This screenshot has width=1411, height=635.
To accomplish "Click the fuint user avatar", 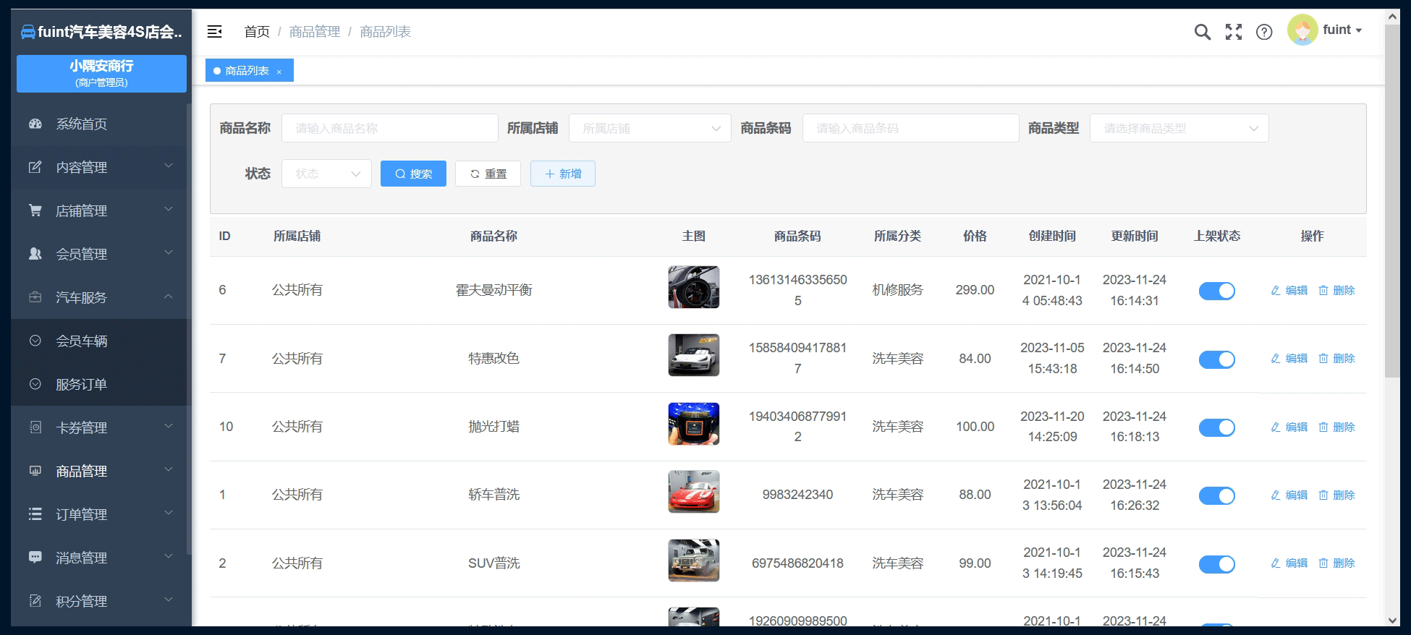I will pos(1302,30).
